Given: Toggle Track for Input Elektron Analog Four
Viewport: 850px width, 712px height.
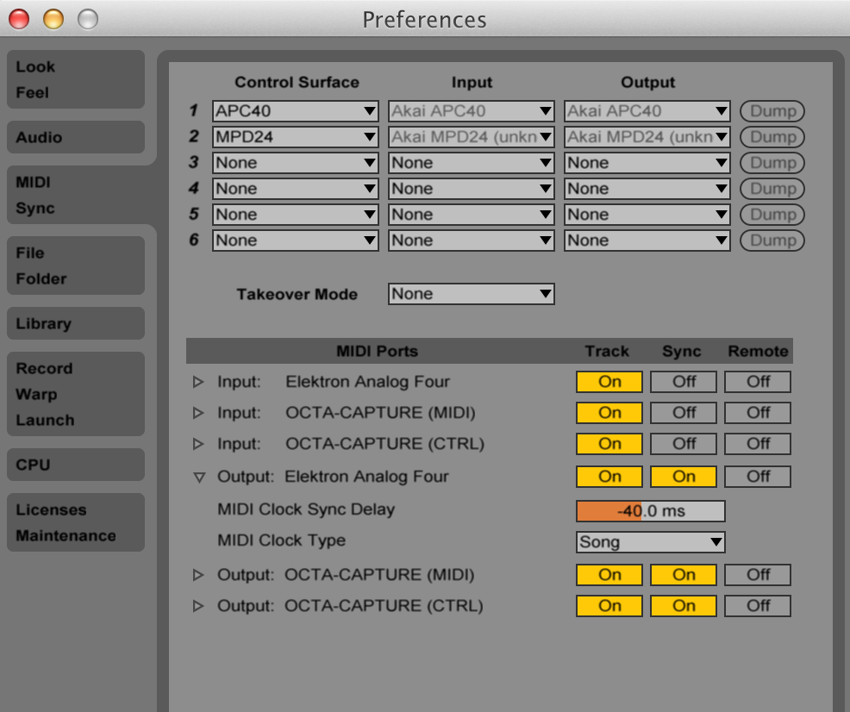Looking at the screenshot, I should click(609, 382).
